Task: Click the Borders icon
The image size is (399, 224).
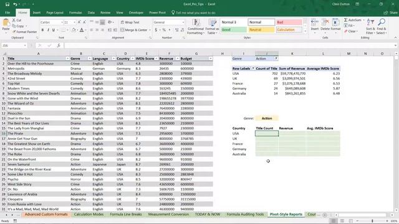Action: click(x=64, y=30)
